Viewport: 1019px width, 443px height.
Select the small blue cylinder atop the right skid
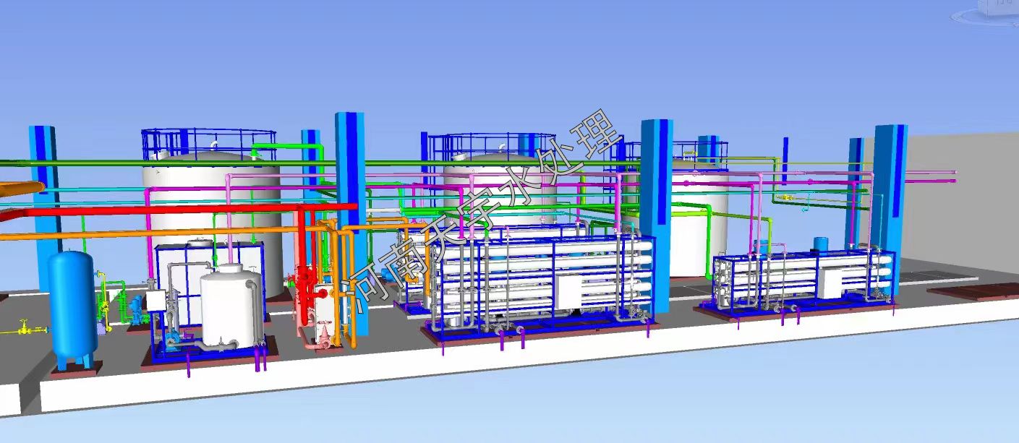pyautogui.click(x=821, y=244)
